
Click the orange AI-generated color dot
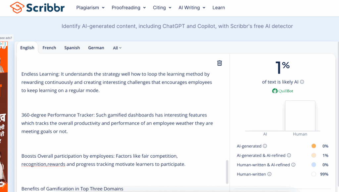(x=314, y=146)
